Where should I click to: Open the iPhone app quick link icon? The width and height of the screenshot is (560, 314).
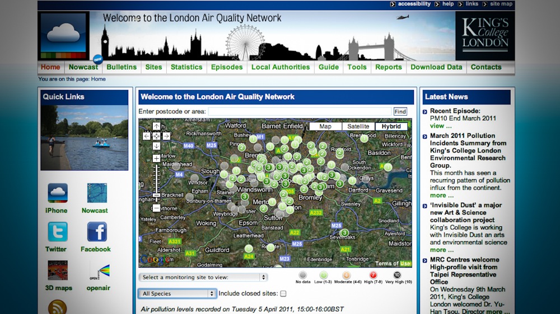57,193
